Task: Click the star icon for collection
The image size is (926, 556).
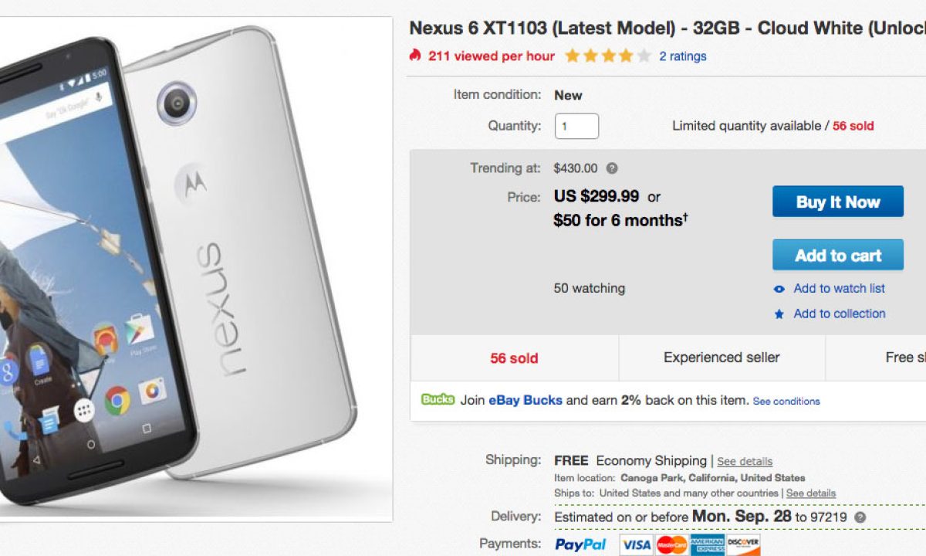Action: [779, 314]
